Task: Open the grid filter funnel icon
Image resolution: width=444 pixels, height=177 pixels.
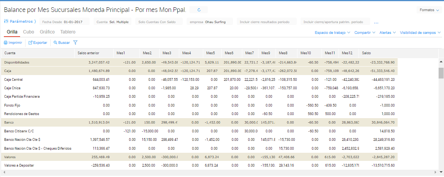Action: (x=75, y=43)
